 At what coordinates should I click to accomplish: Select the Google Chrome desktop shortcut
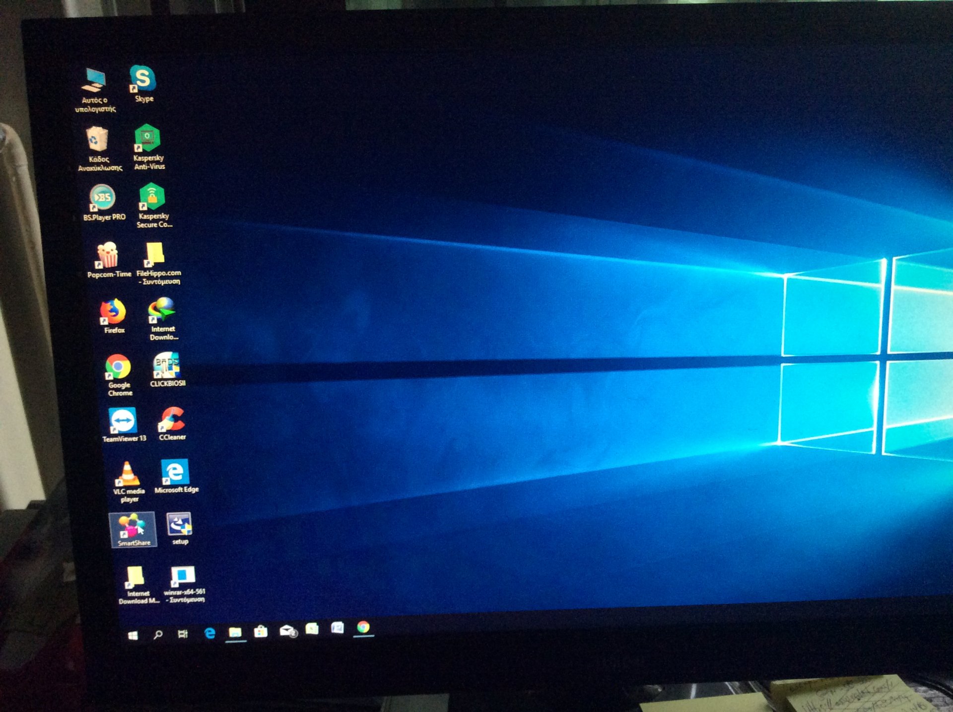(x=119, y=375)
